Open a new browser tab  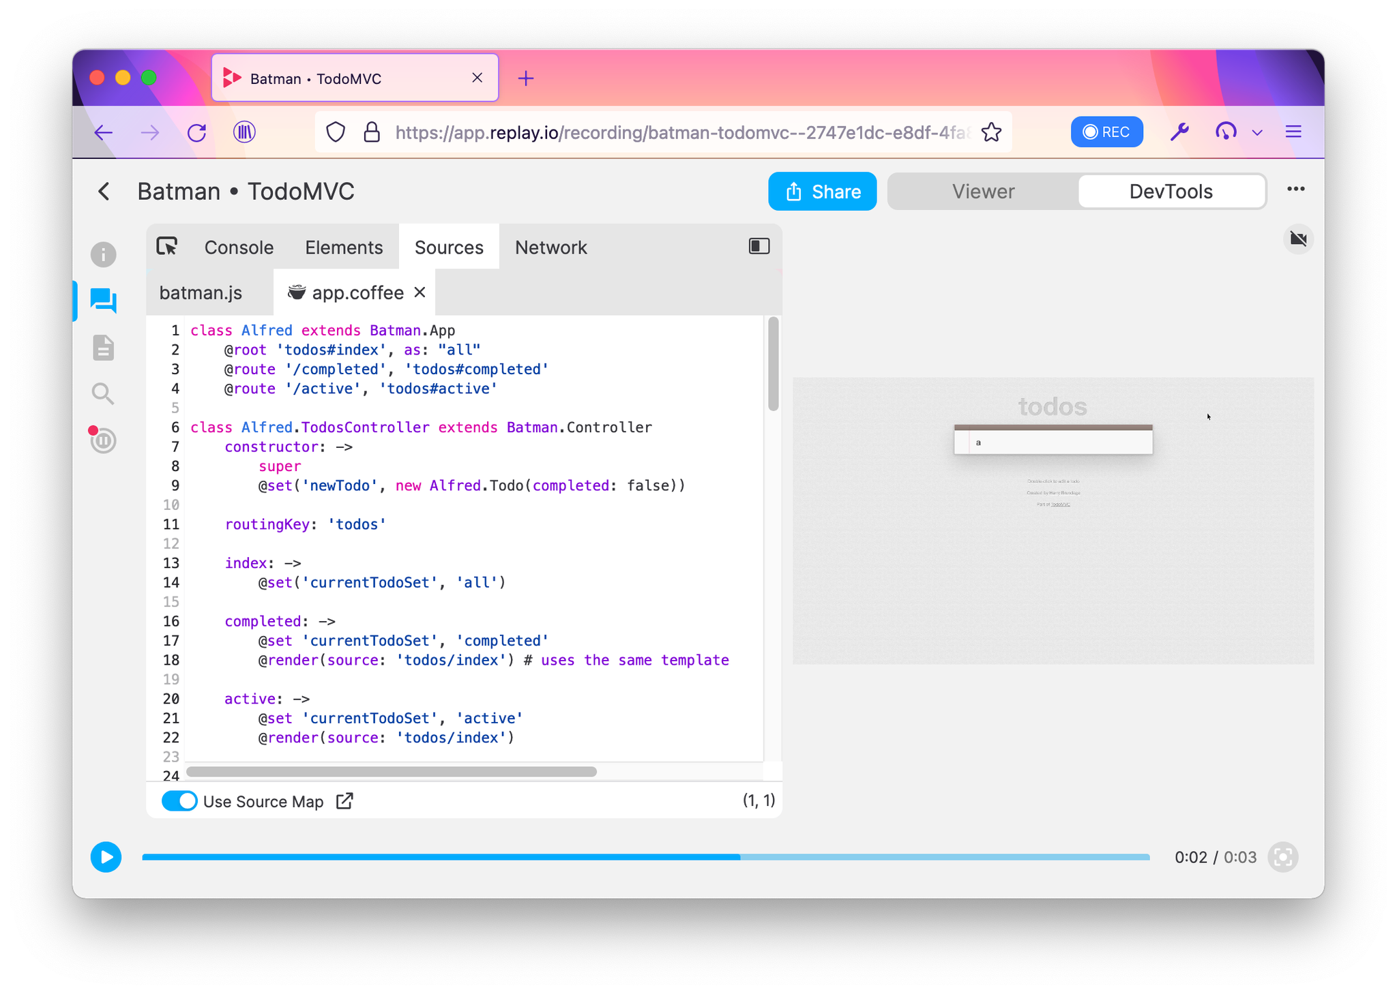tap(526, 78)
